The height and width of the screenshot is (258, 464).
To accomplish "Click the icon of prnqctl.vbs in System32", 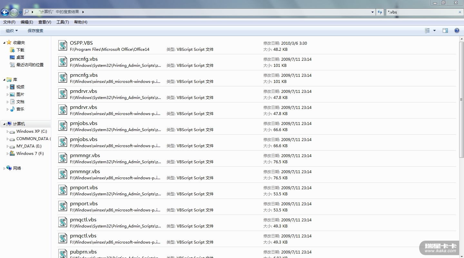I will [63, 222].
